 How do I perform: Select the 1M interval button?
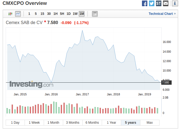pyautogui.click(x=81, y=14)
